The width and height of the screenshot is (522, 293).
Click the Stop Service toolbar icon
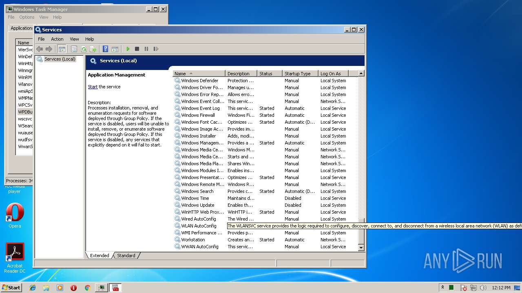pos(137,49)
